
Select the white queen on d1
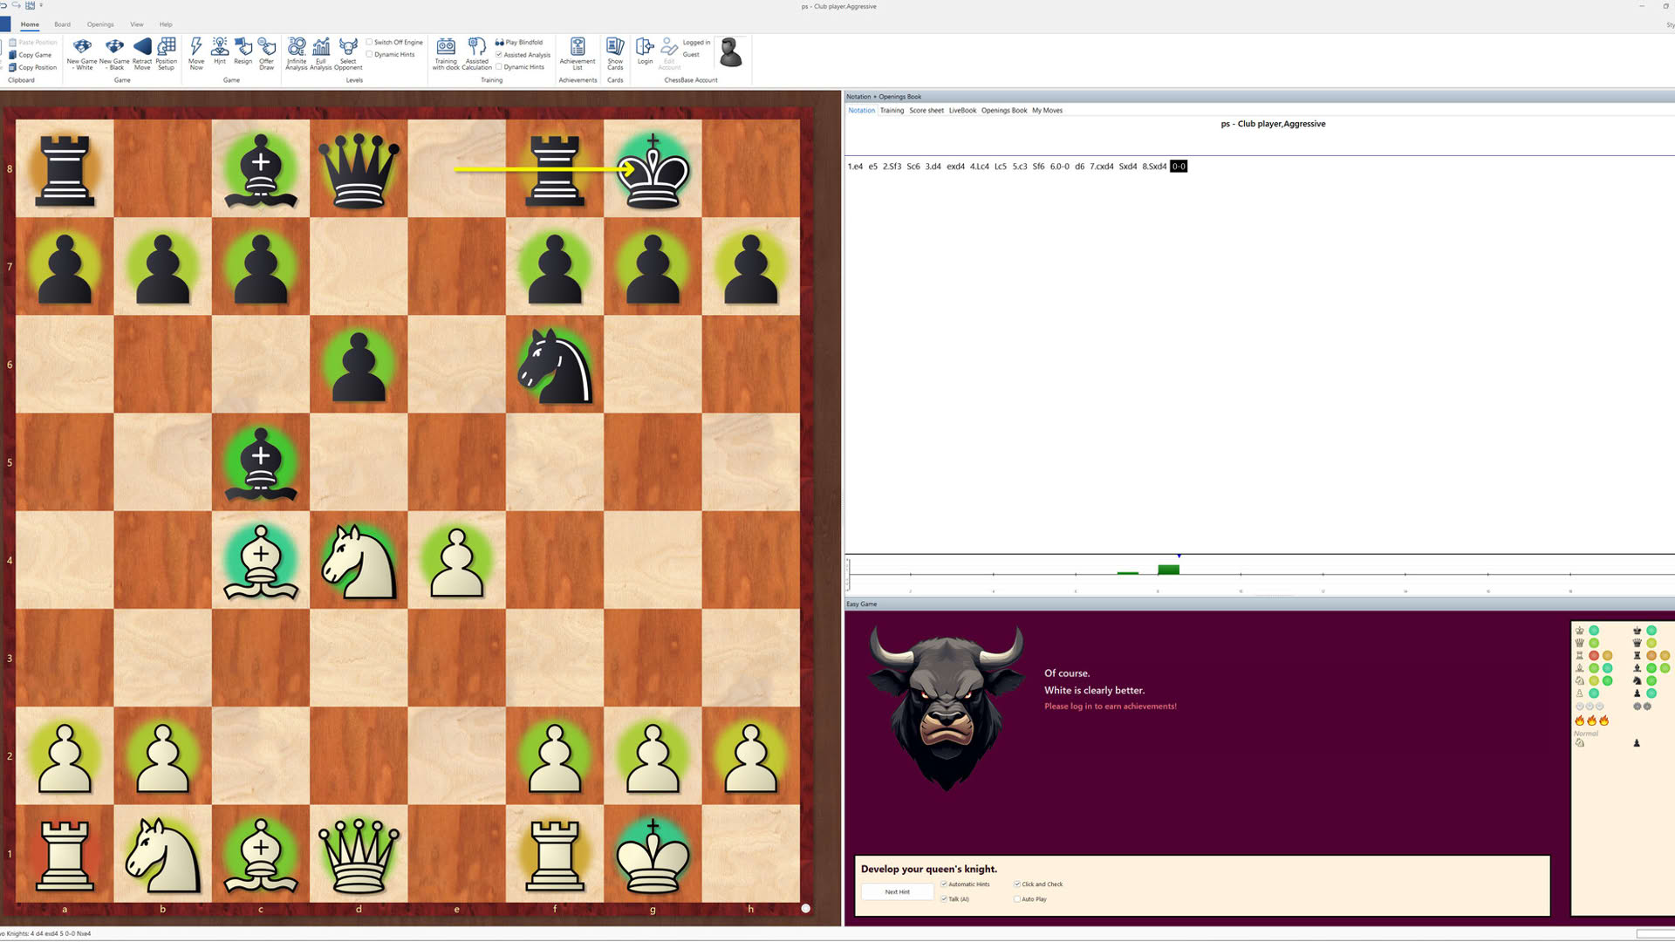359,853
